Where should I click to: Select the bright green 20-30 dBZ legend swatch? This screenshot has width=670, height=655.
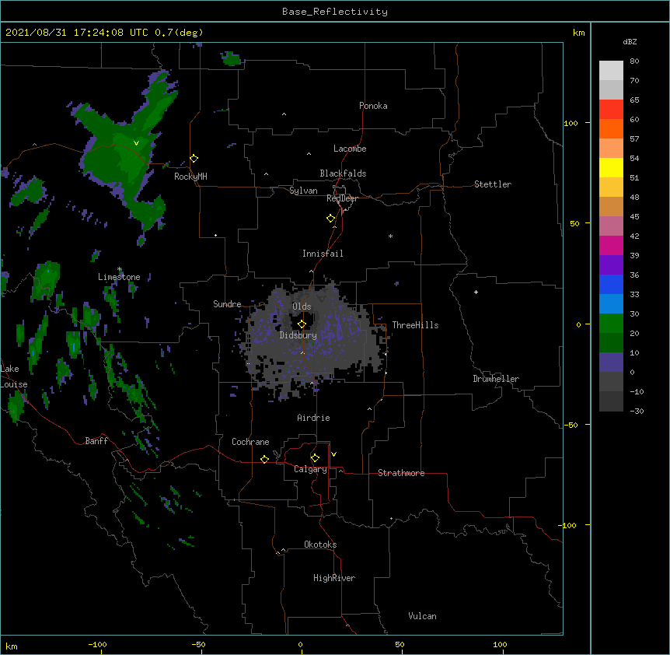tap(611, 324)
